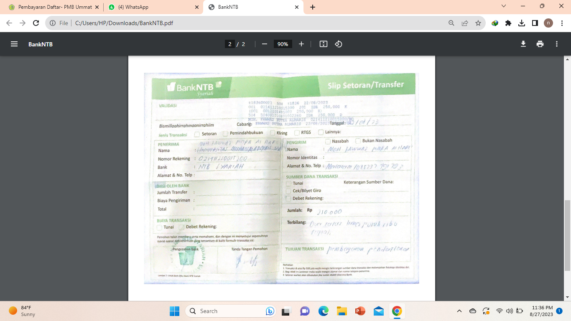Toggle fit to page icon
Image resolution: width=571 pixels, height=321 pixels.
point(323,44)
